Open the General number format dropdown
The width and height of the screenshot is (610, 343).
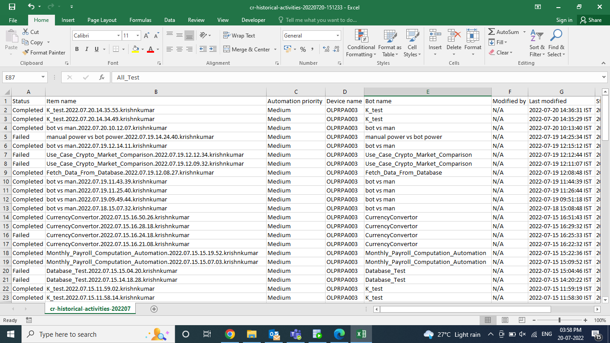(x=338, y=36)
